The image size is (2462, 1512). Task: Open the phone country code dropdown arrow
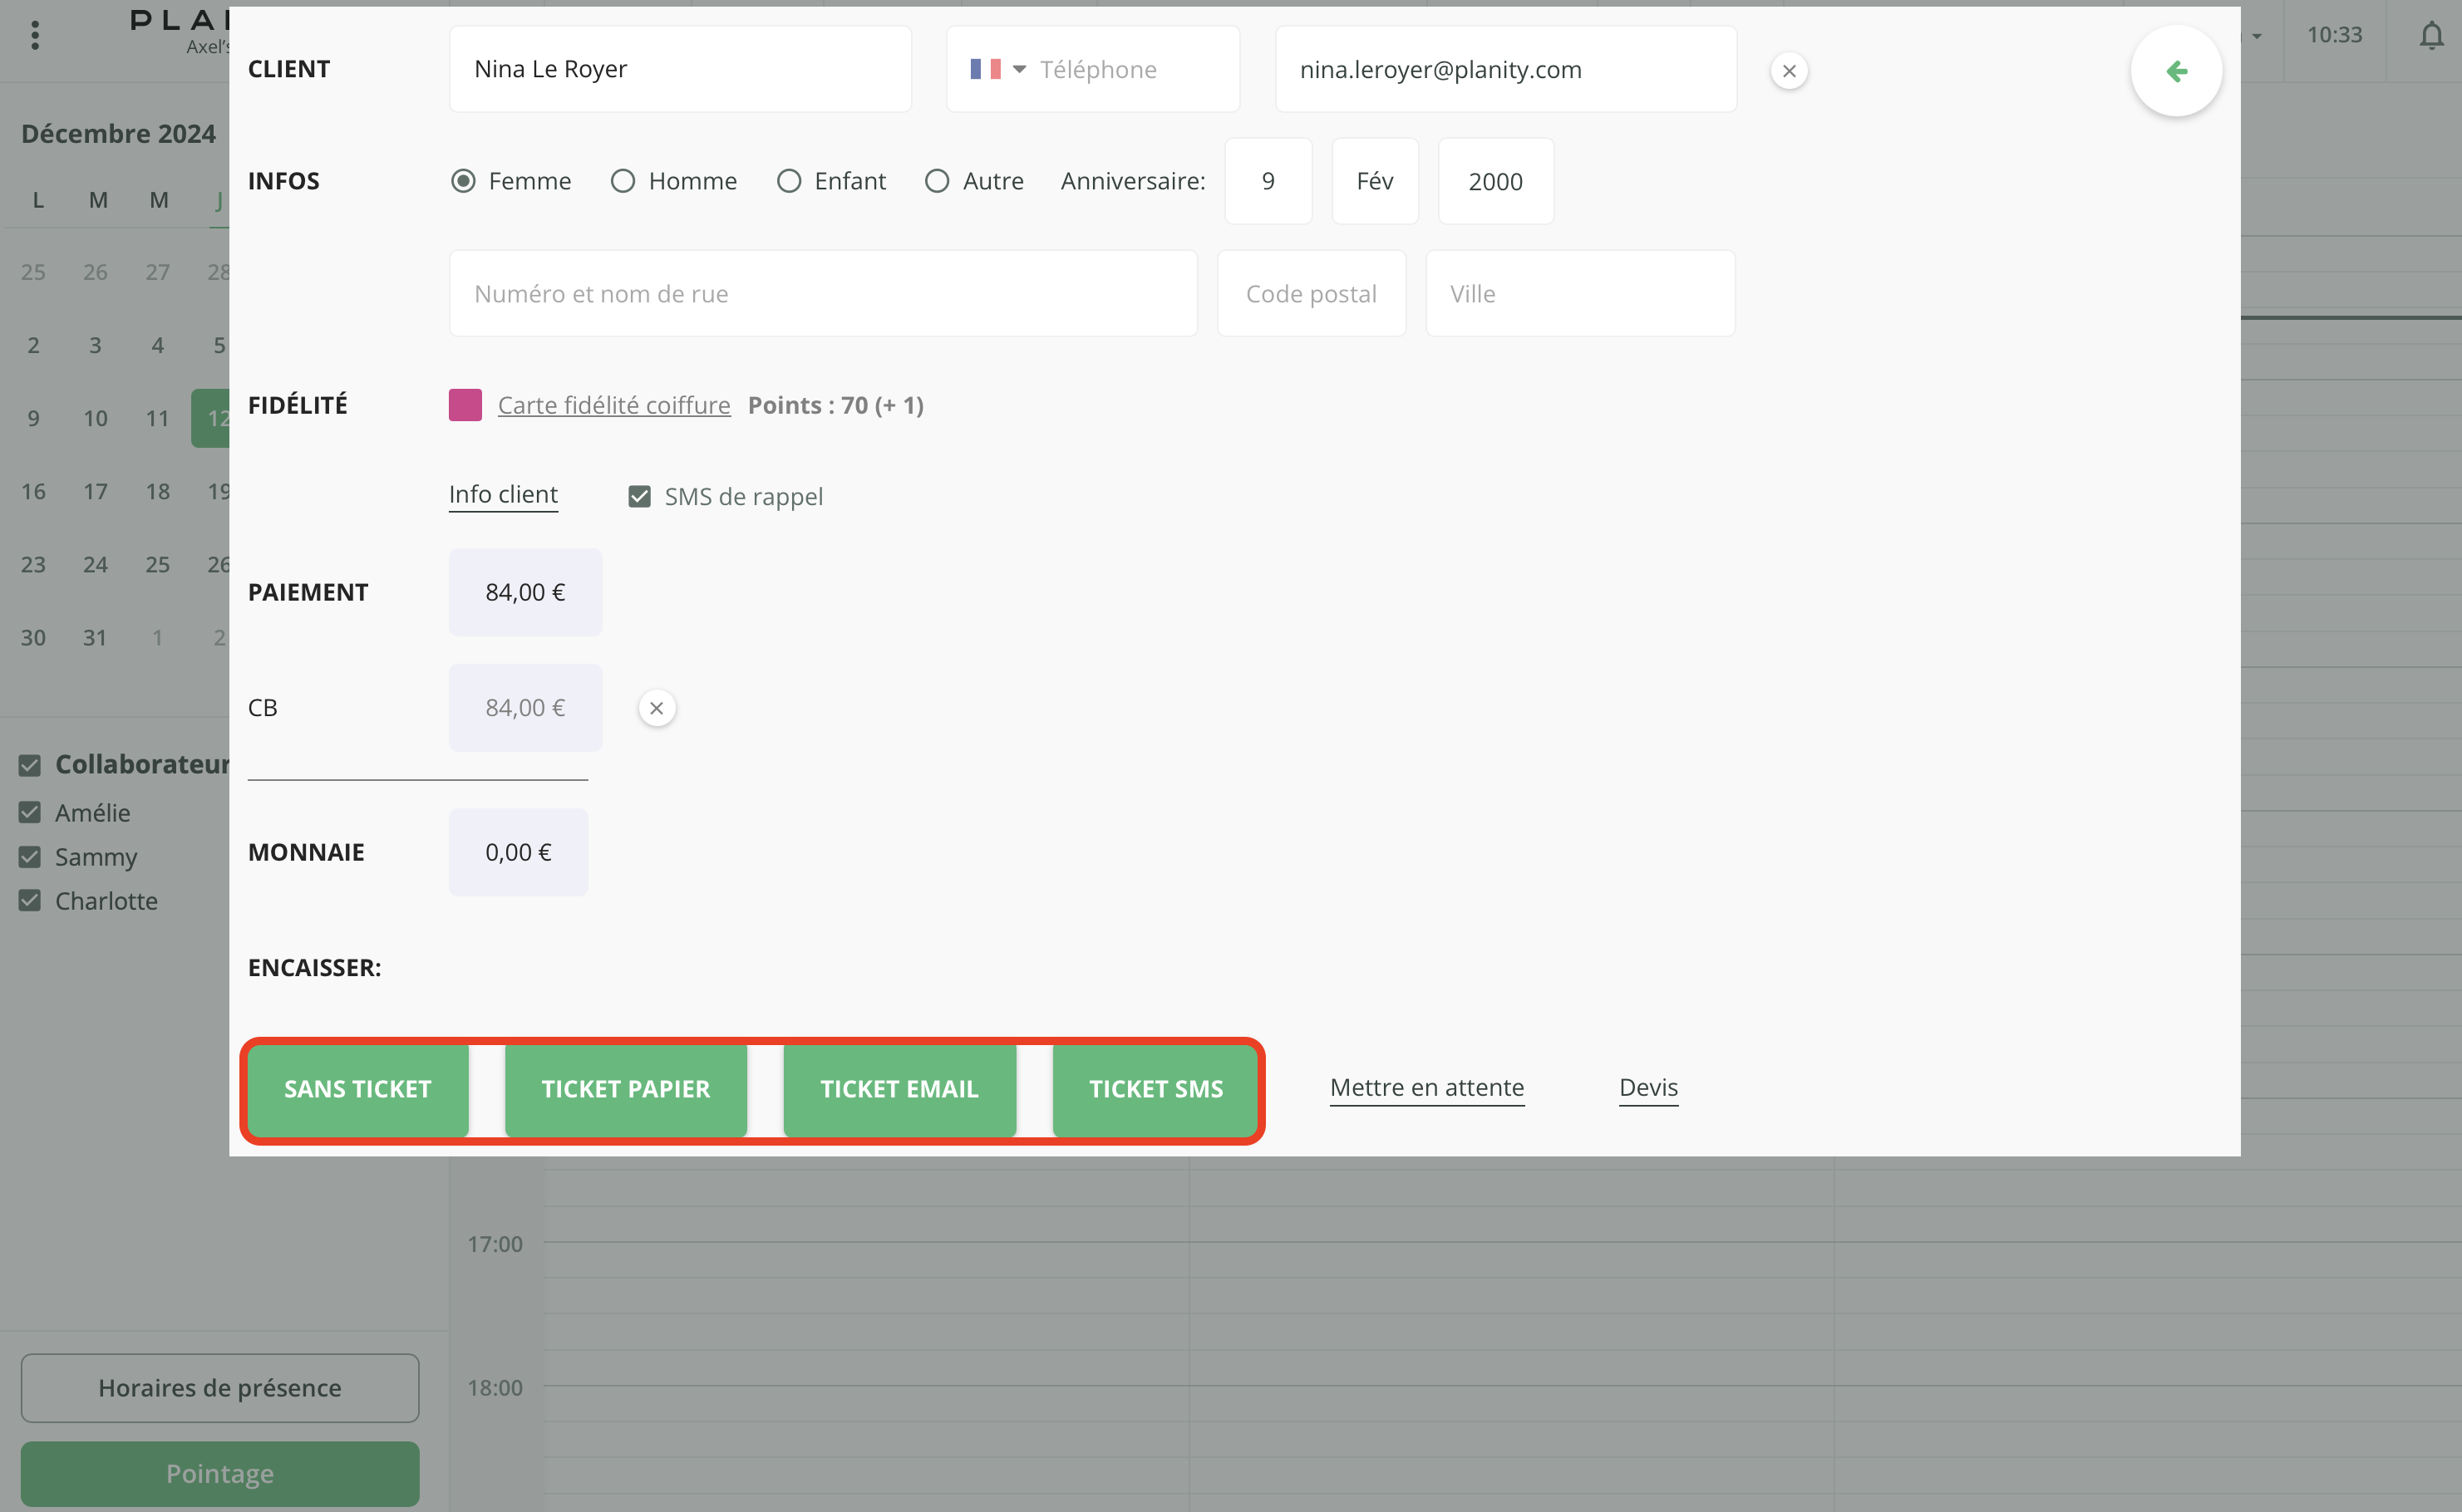coord(1019,69)
